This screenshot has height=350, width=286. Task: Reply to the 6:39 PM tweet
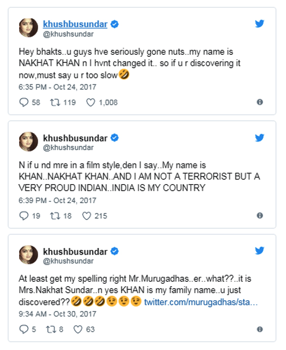pyautogui.click(x=23, y=216)
